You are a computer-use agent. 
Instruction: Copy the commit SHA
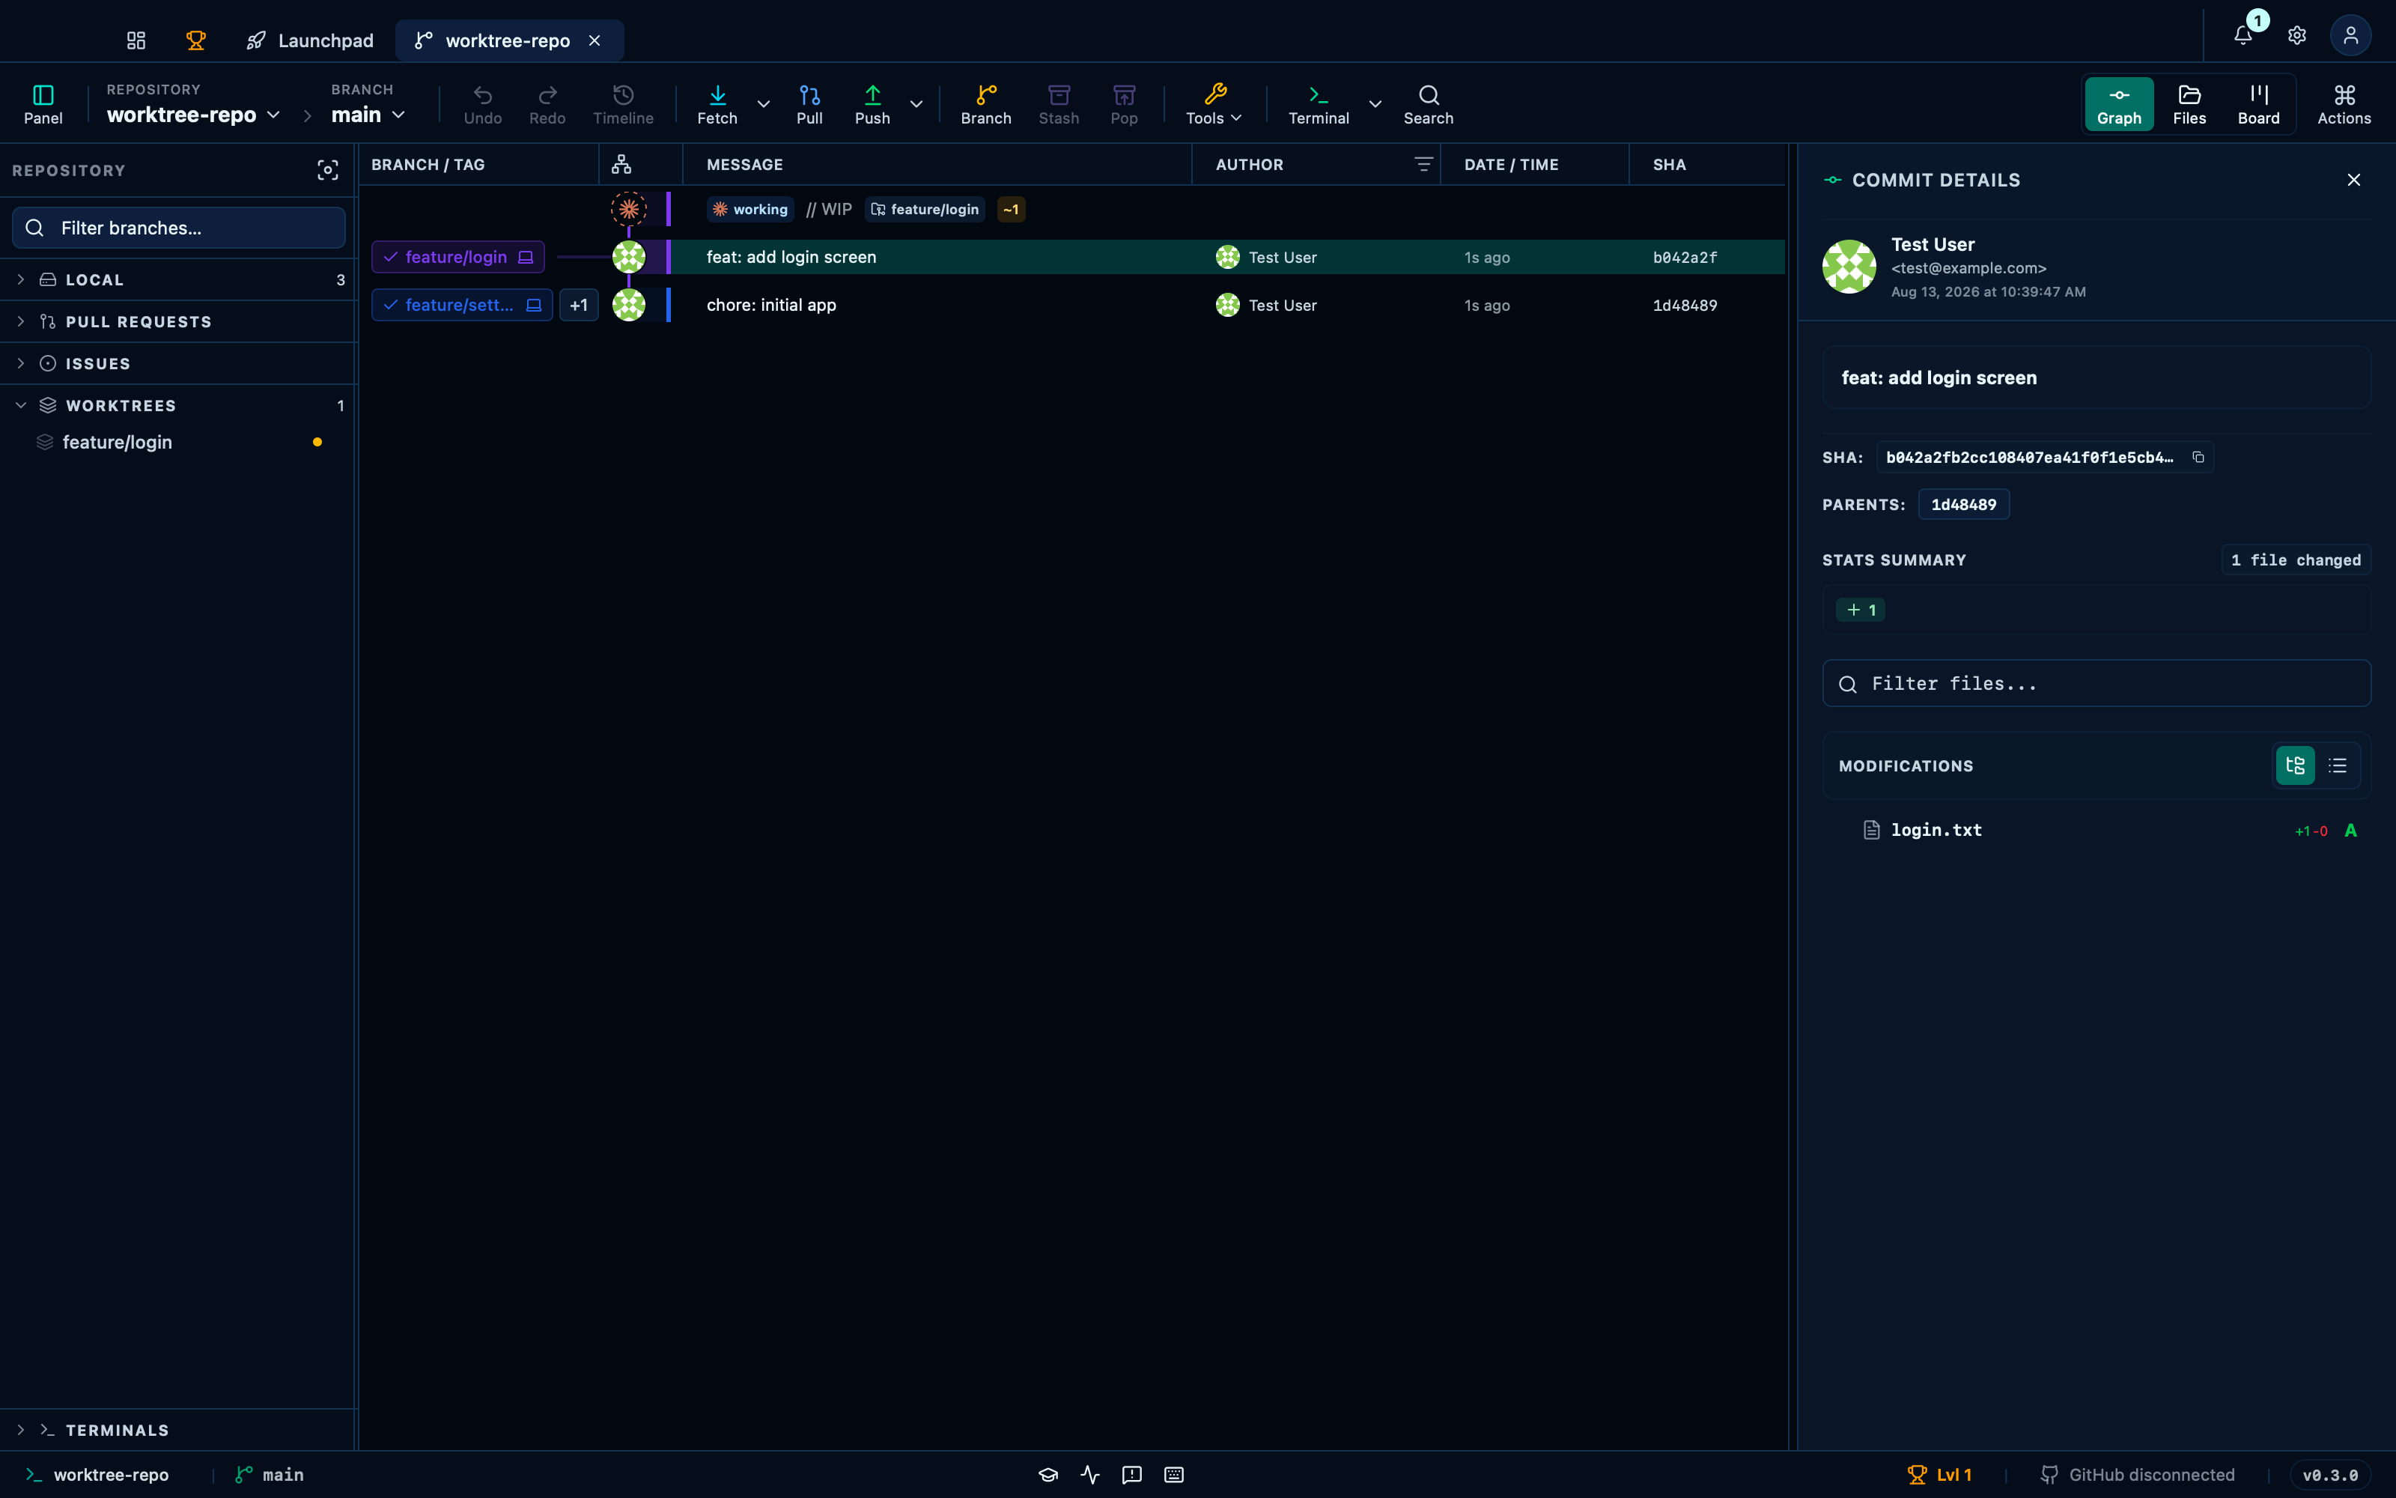2198,457
